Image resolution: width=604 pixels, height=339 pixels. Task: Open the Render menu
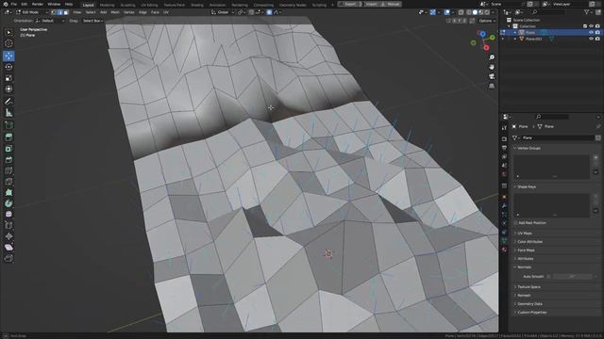coord(38,4)
